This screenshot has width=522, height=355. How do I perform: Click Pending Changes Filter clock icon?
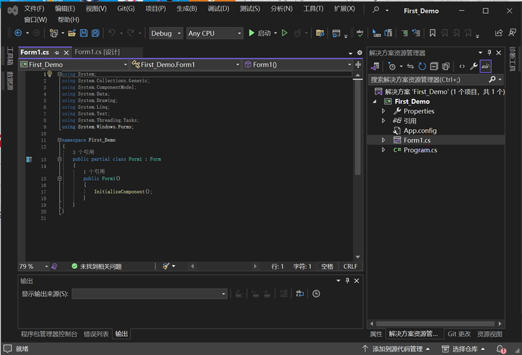tap(392, 66)
